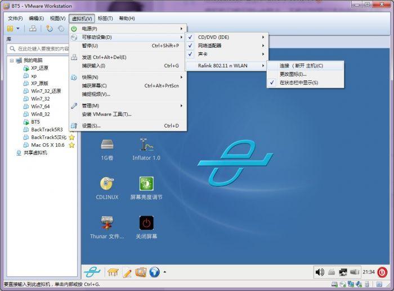
Task: Toggle favorite star for Mac OS X 10.6
Action: [71, 145]
